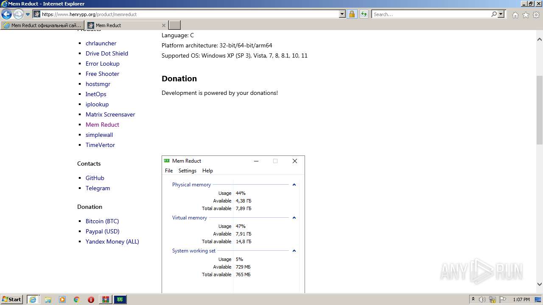
Task: Open WinRAR taskbar icon
Action: pos(105,299)
